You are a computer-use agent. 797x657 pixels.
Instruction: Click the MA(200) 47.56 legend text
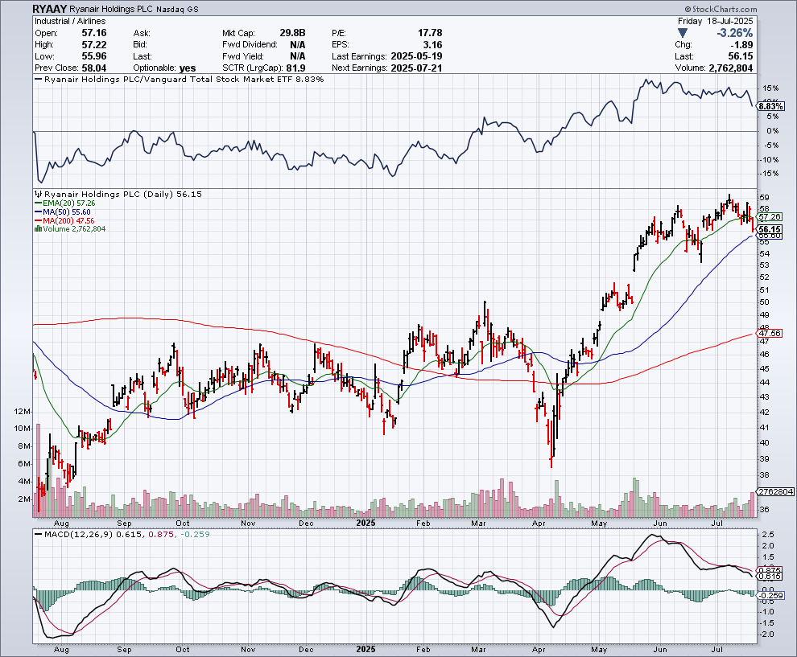68,221
